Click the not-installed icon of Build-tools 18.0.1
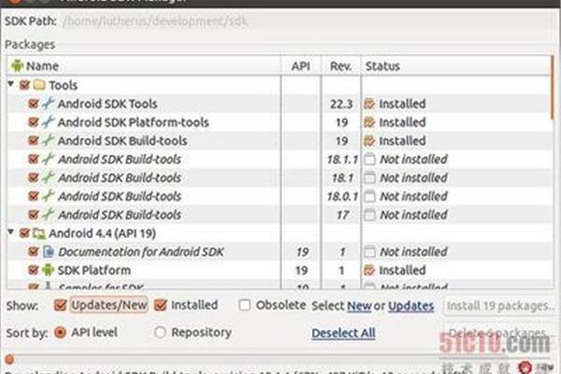This screenshot has width=561, height=374. (x=369, y=196)
